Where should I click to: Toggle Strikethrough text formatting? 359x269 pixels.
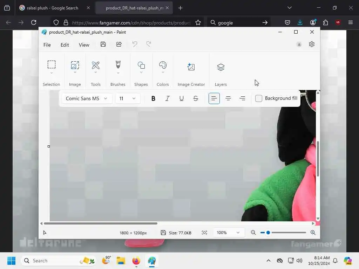[x=196, y=98]
